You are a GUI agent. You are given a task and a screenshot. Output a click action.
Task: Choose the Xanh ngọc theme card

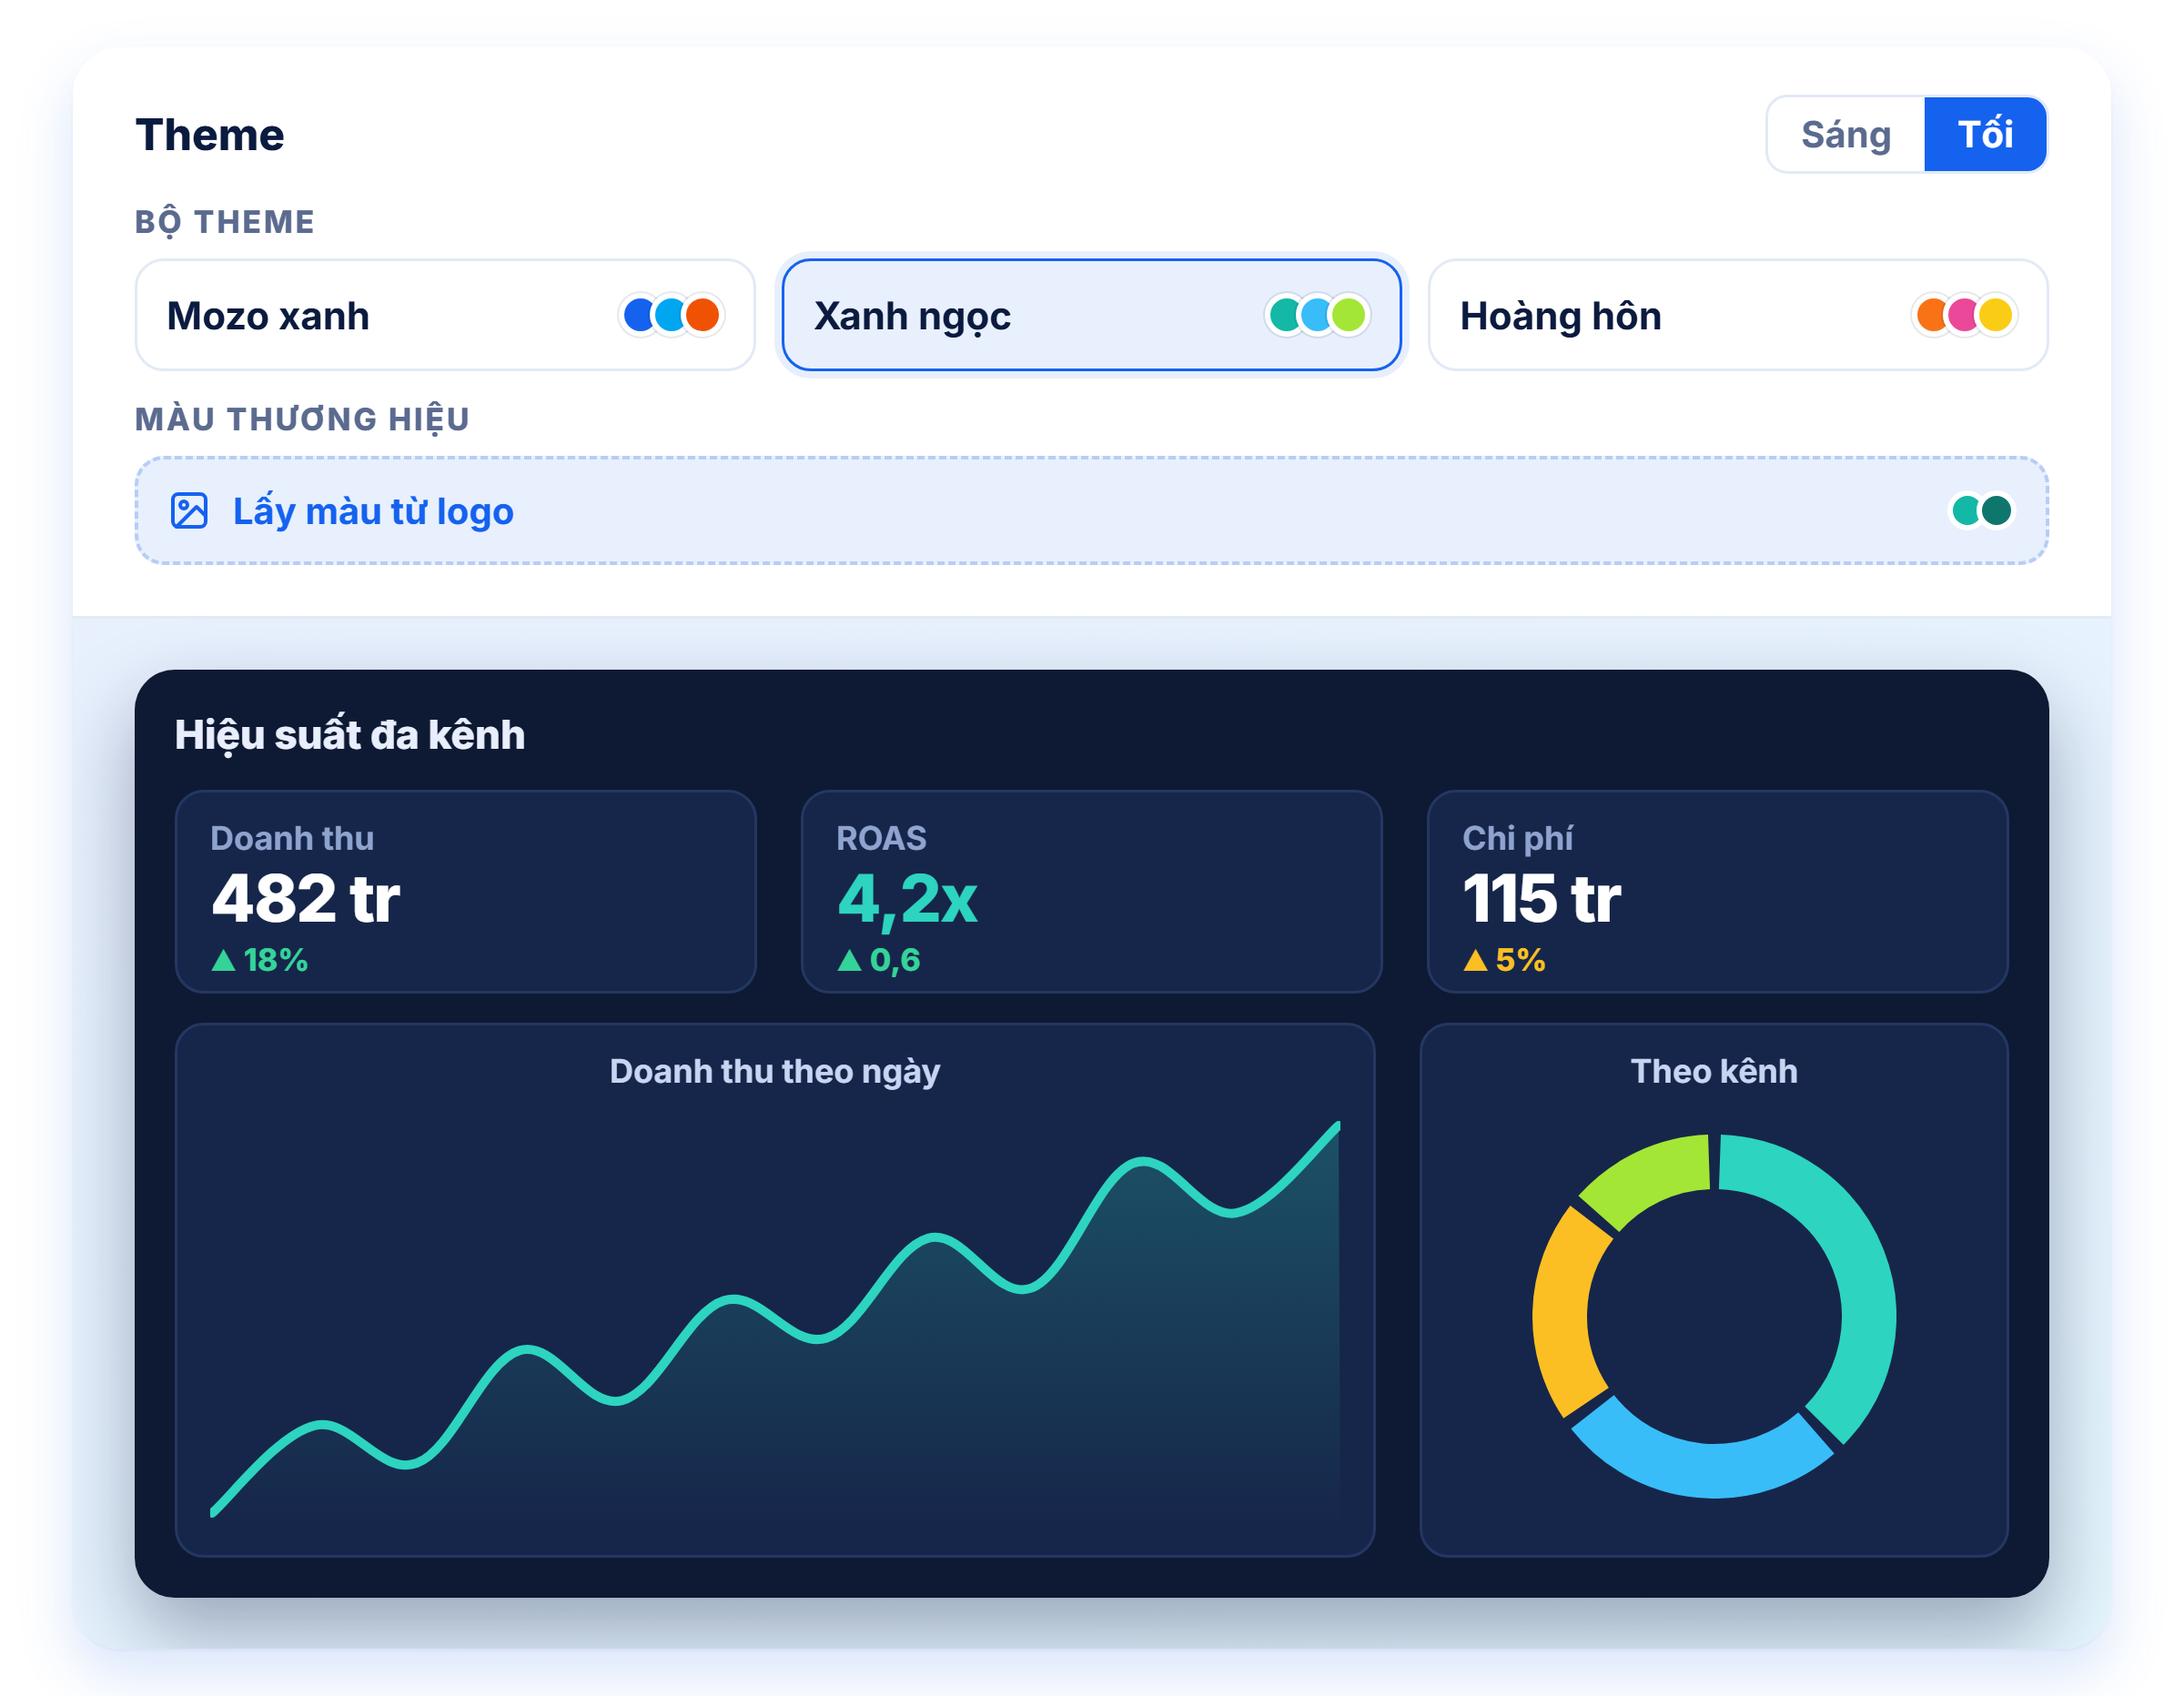click(x=1091, y=315)
